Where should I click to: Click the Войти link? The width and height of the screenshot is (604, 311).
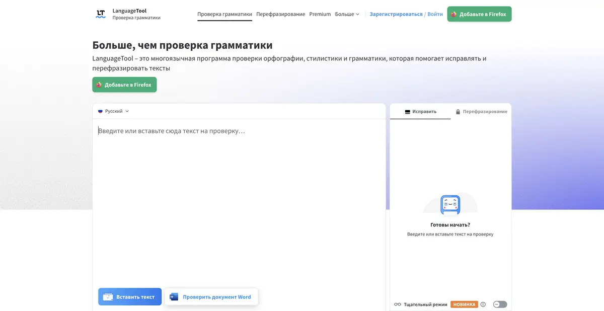(x=435, y=14)
